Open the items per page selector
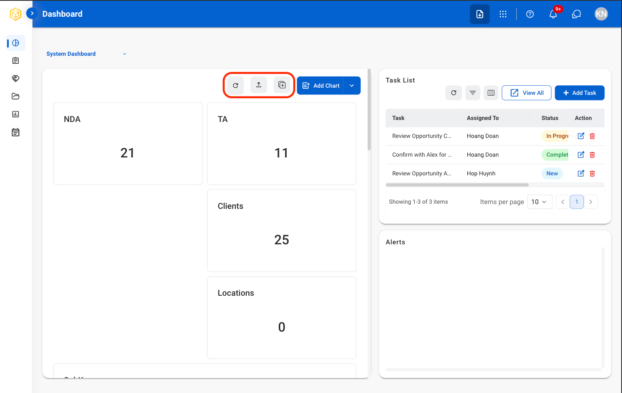622x393 pixels. [540, 202]
